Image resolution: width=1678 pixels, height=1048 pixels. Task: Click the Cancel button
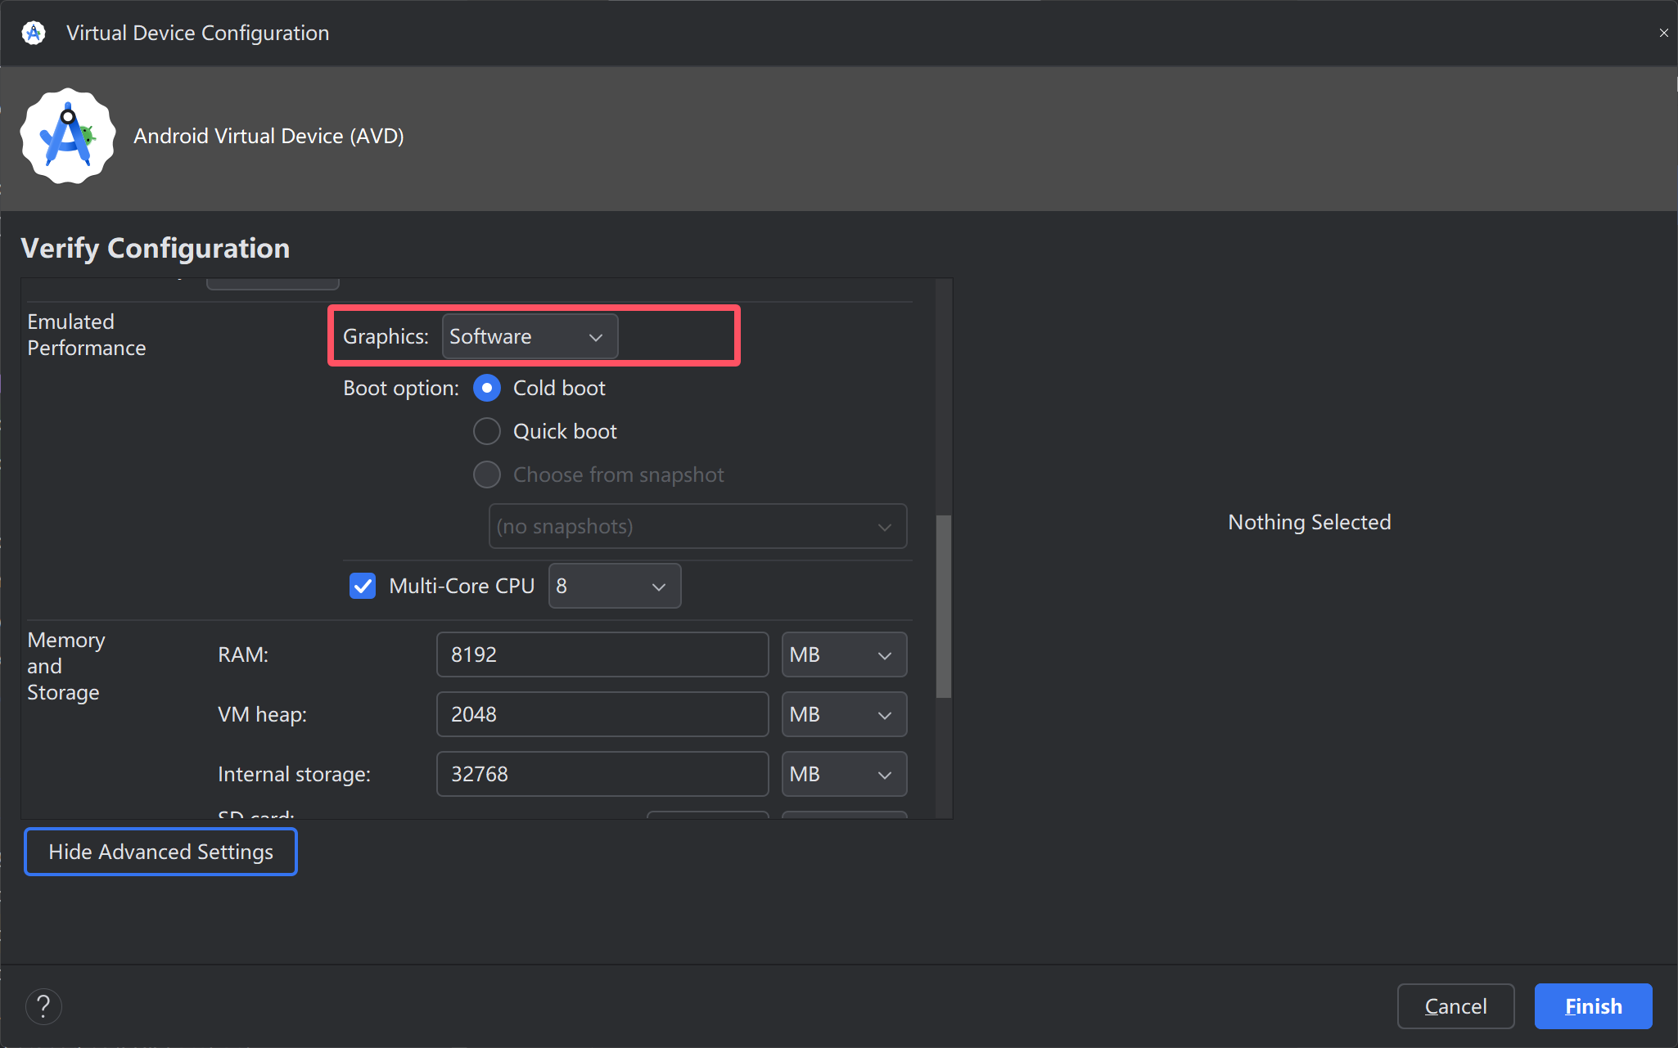pyautogui.click(x=1455, y=1006)
